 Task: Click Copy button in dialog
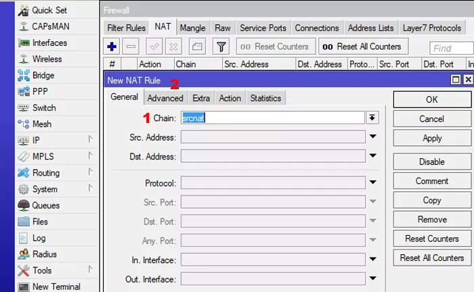click(x=432, y=200)
